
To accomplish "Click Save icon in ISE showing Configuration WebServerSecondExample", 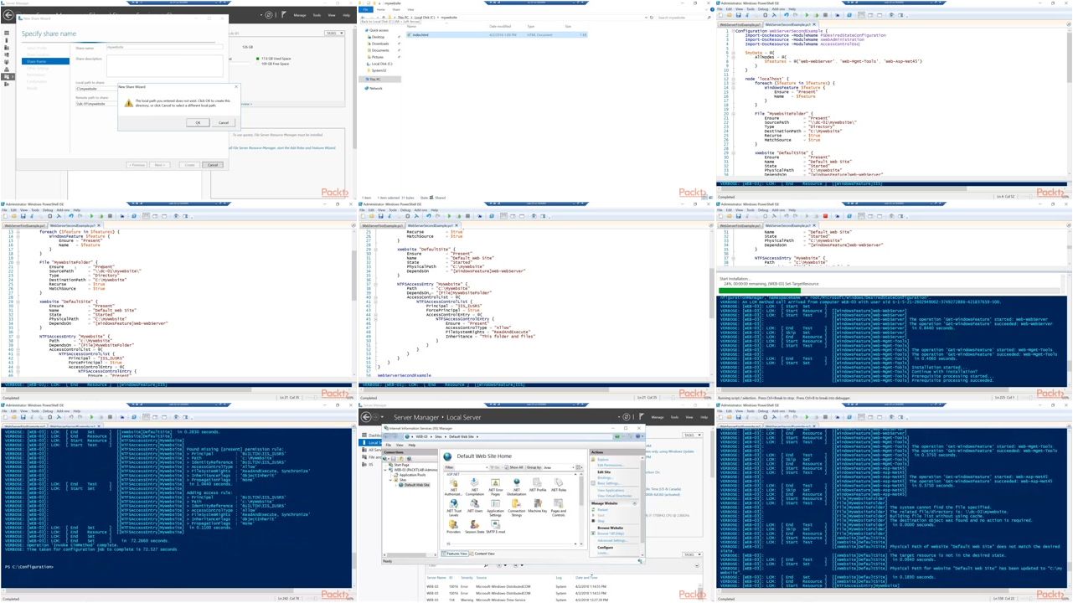I will tap(739, 15).
